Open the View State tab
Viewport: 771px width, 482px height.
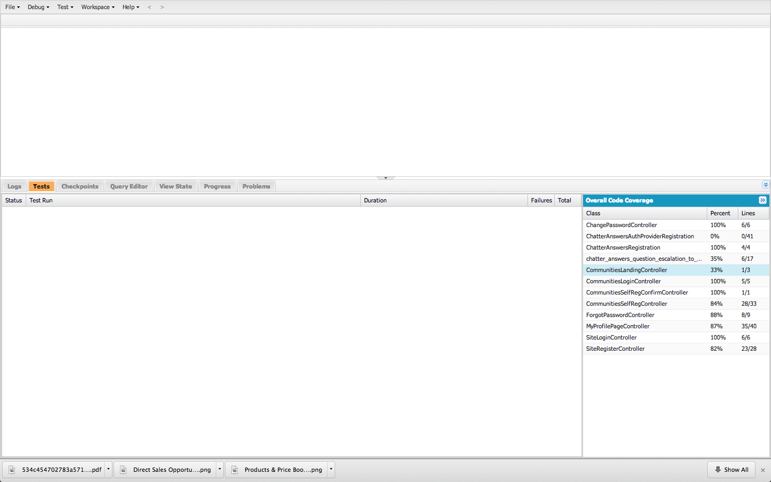click(176, 186)
